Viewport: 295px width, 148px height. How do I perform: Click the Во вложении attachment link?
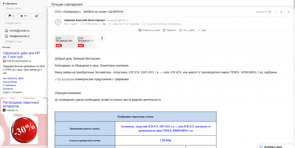(x=66, y=79)
